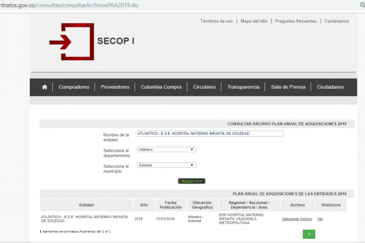
Task: Follow the Mapa del sitio link
Action: [254, 21]
